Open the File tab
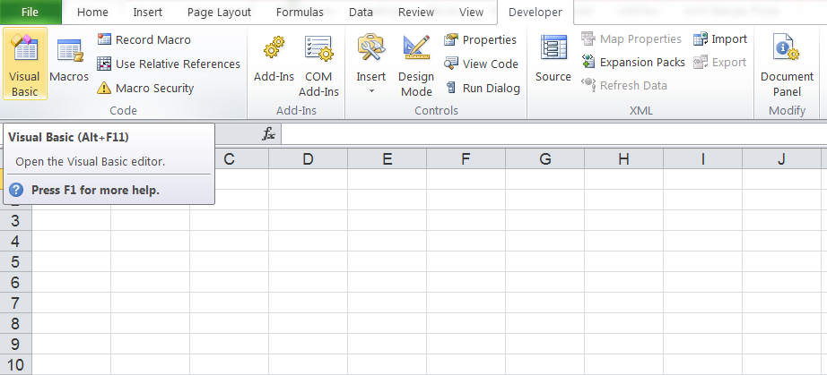The height and width of the screenshot is (375, 827). pos(30,13)
